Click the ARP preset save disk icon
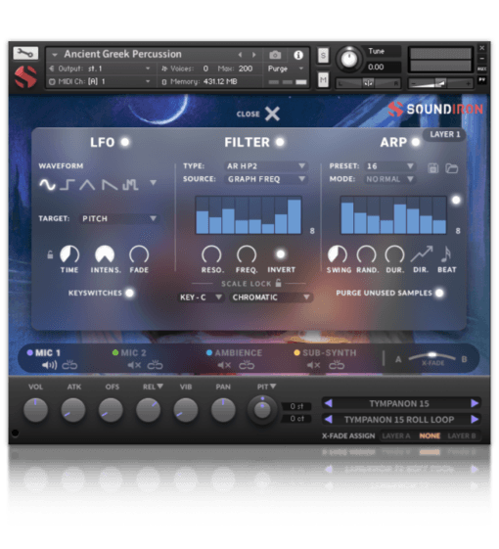Image resolution: width=499 pixels, height=549 pixels. tap(433, 168)
